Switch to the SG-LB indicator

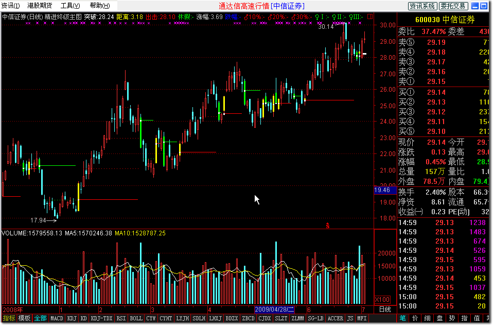coord(315,318)
